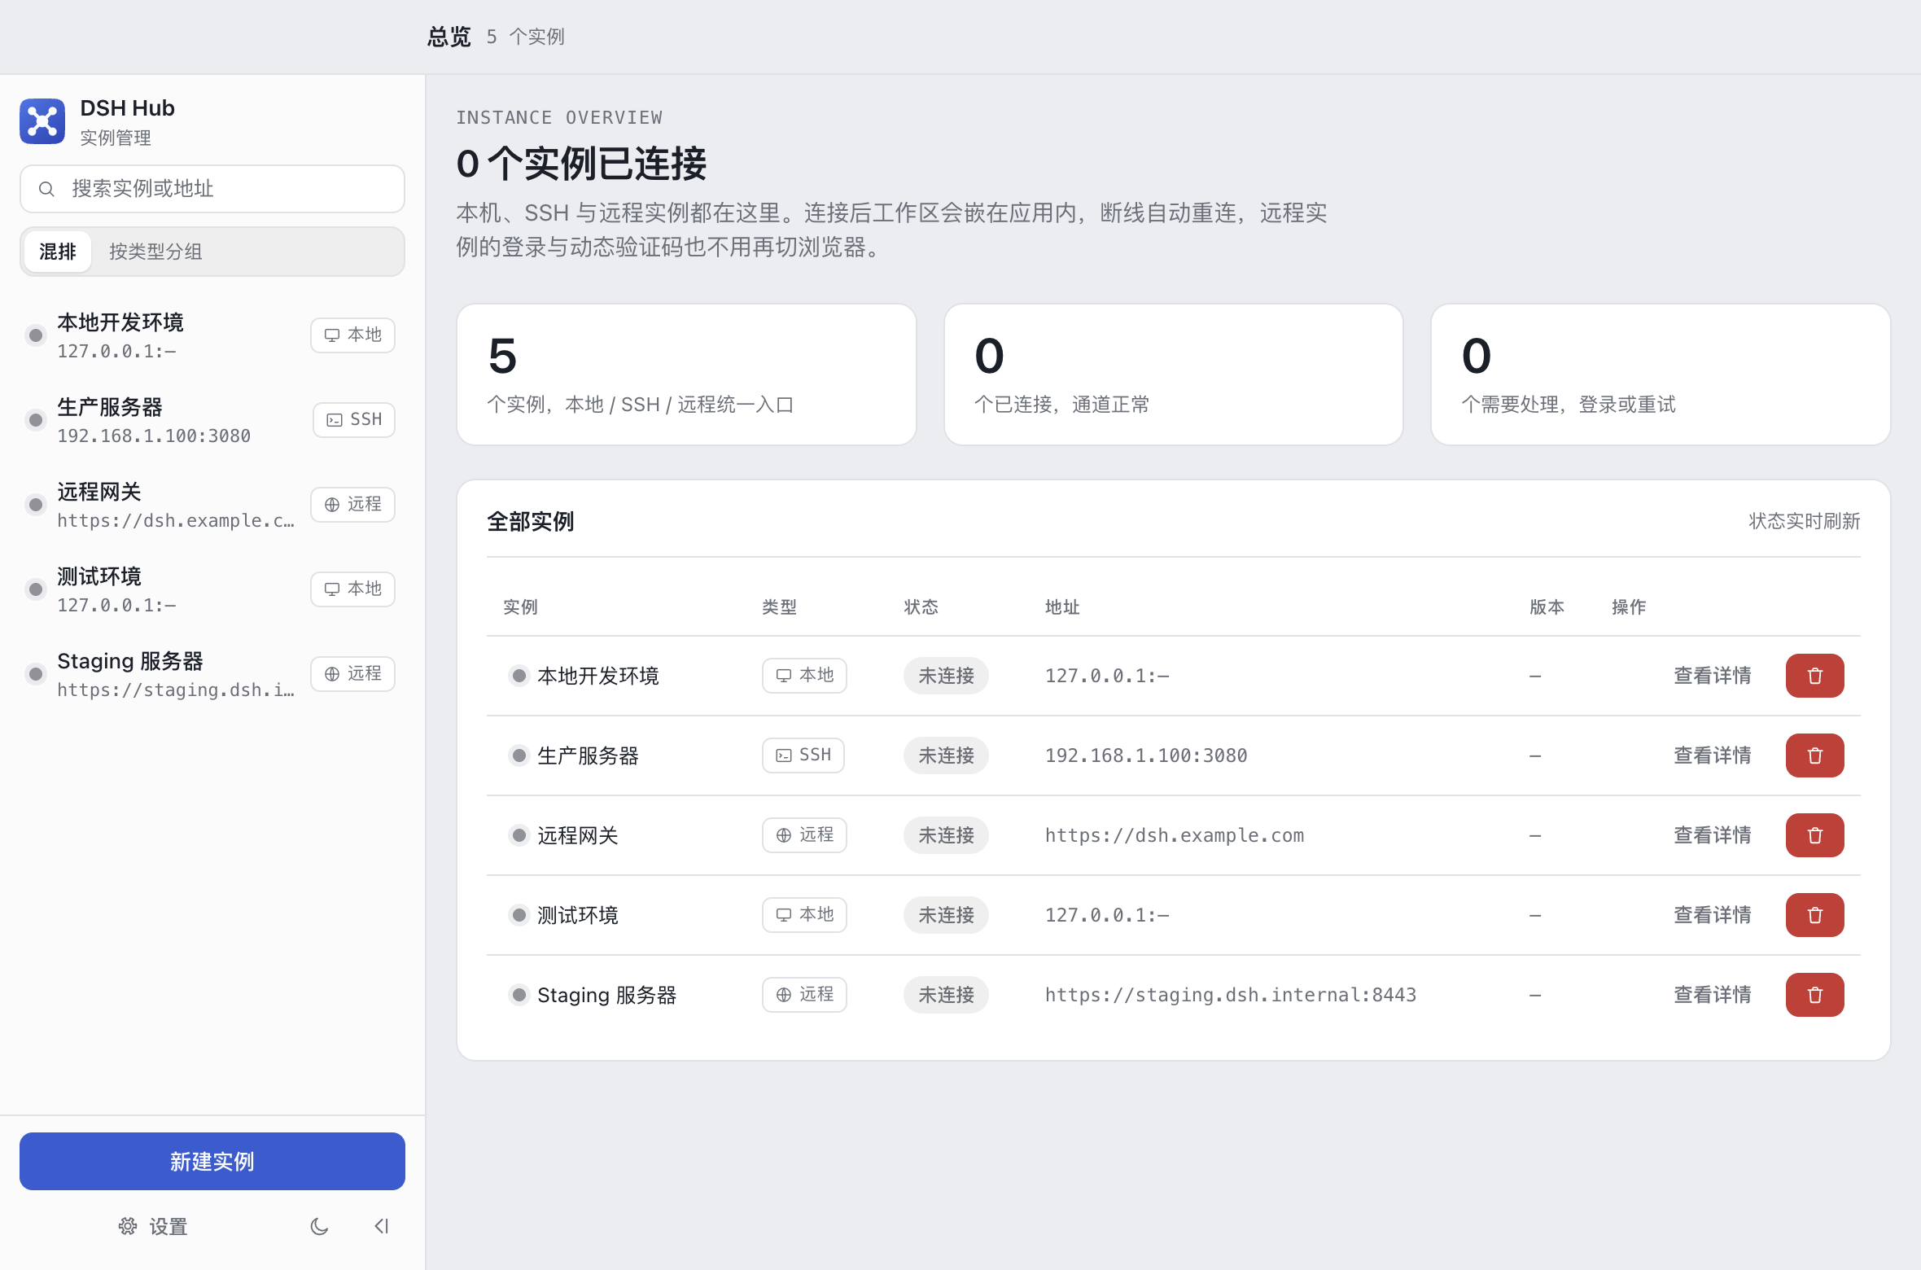Image resolution: width=1921 pixels, height=1270 pixels.
Task: Open Staging 服务器 in the sidebar list
Action: (x=212, y=674)
